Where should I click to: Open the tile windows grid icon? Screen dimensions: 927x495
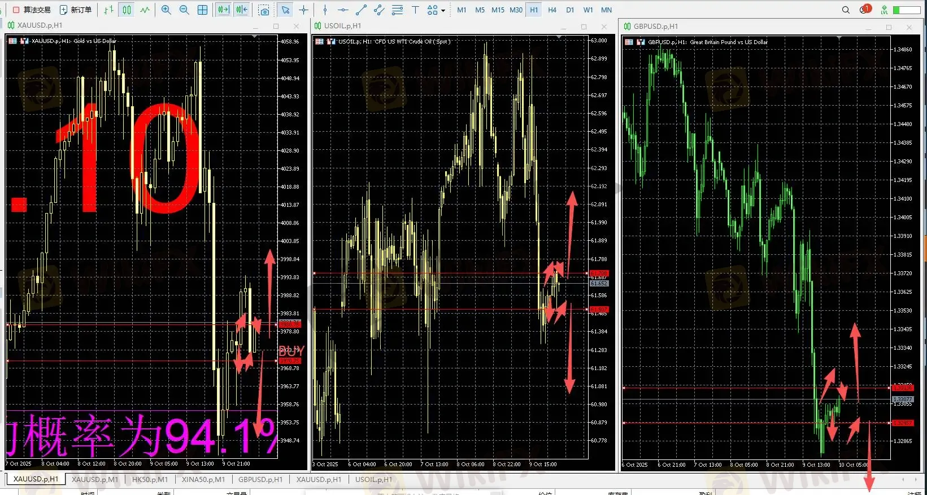(x=203, y=10)
